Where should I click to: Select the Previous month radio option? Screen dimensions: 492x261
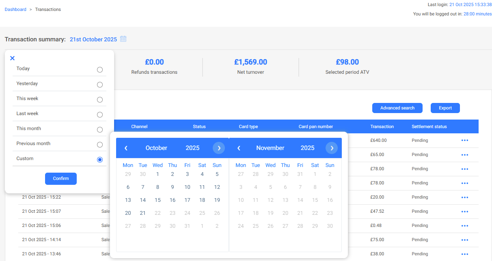[x=100, y=145]
